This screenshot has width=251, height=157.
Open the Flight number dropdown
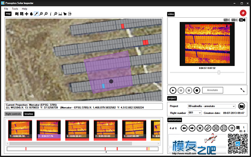(x=195, y=113)
